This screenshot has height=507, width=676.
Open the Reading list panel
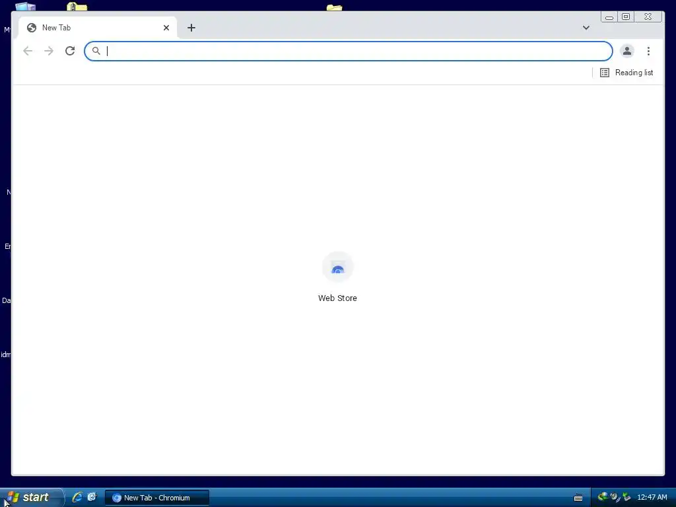626,73
